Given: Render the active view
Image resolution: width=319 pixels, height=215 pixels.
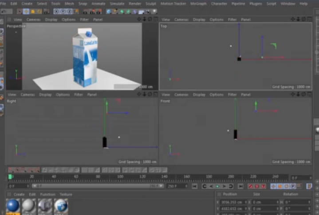Looking at the screenshot, I should pos(85,12).
